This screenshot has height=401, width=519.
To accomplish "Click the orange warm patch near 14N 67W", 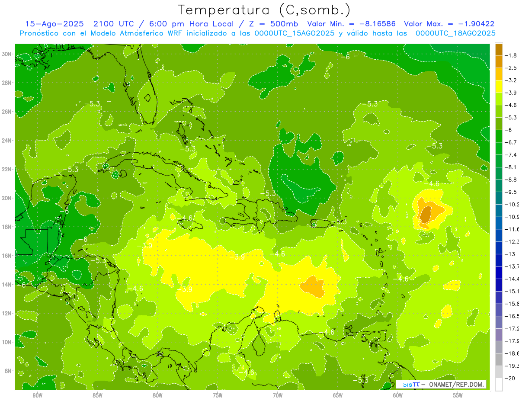I will [312, 286].
